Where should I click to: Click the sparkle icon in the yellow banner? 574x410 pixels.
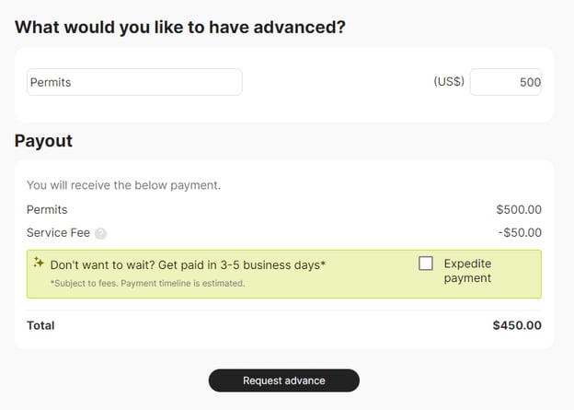coord(39,263)
